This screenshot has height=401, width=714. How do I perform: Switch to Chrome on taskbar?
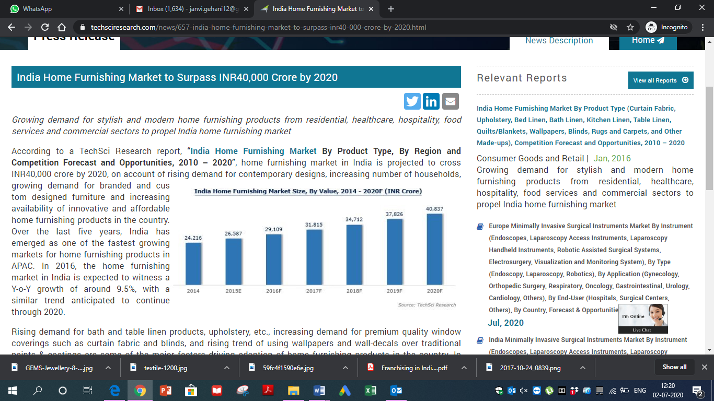pos(140,390)
